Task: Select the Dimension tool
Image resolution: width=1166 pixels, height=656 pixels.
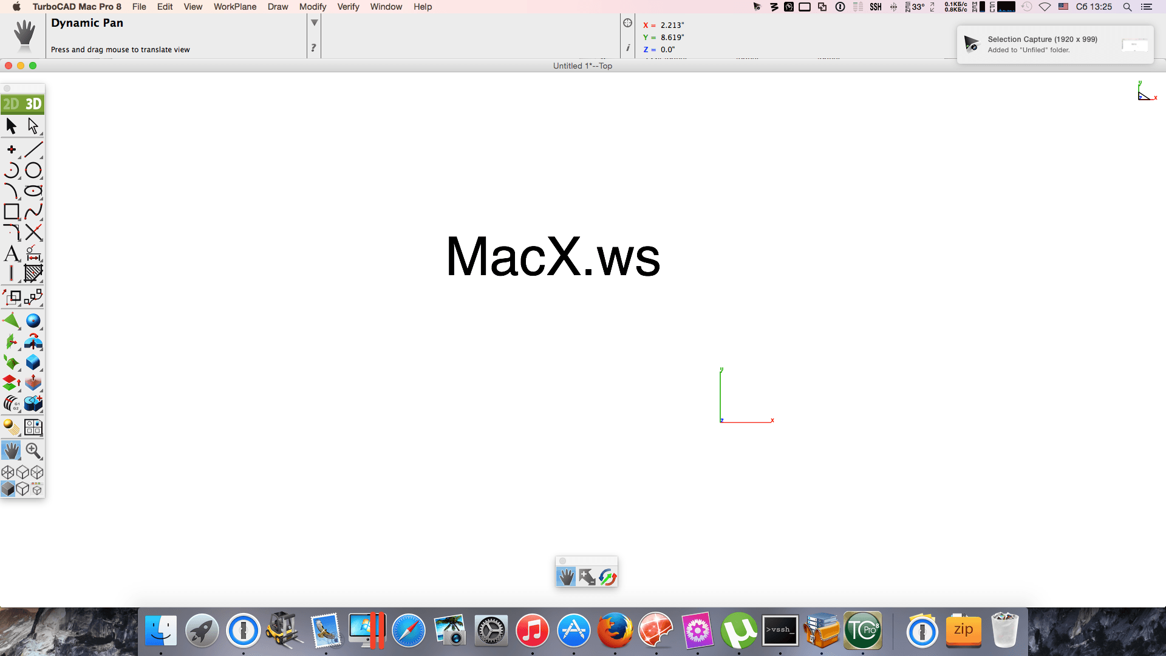Action: point(33,253)
